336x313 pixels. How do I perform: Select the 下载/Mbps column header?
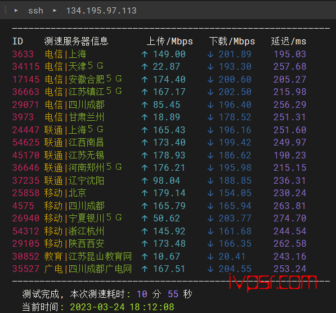pyautogui.click(x=232, y=41)
